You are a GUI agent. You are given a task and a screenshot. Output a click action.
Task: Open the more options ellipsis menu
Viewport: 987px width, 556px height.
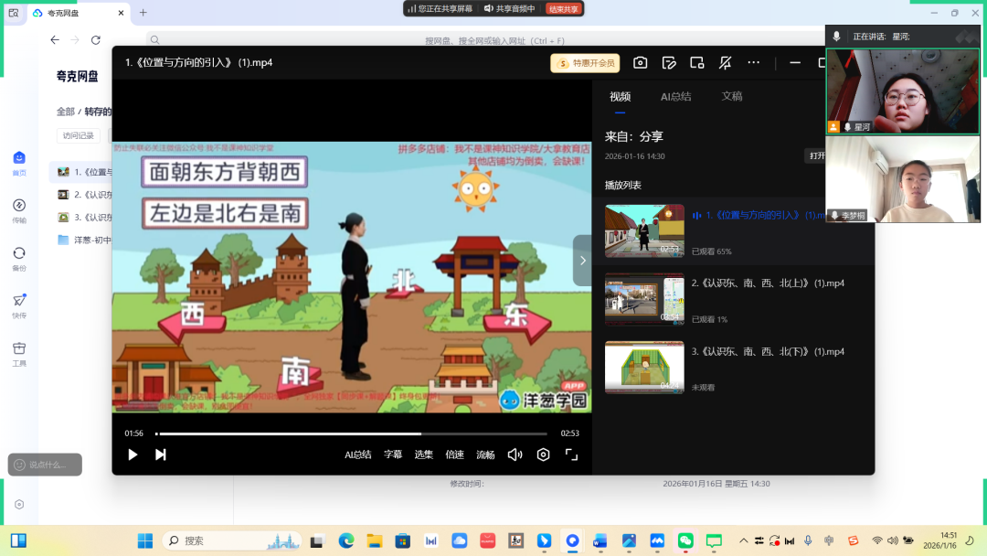pos(753,62)
